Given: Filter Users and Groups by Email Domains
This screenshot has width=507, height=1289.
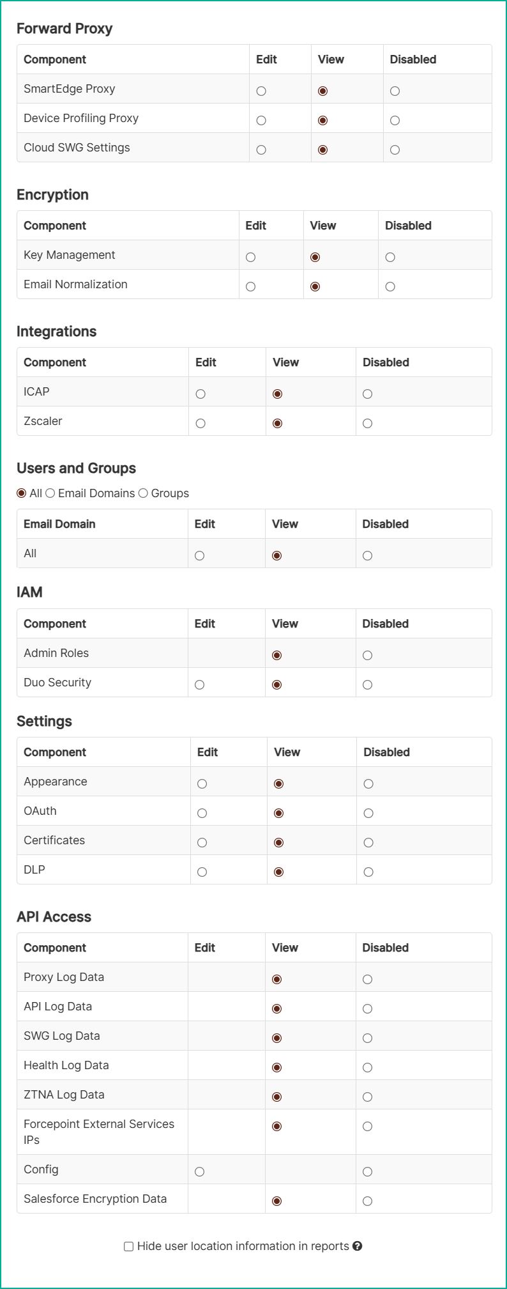Looking at the screenshot, I should tap(50, 493).
